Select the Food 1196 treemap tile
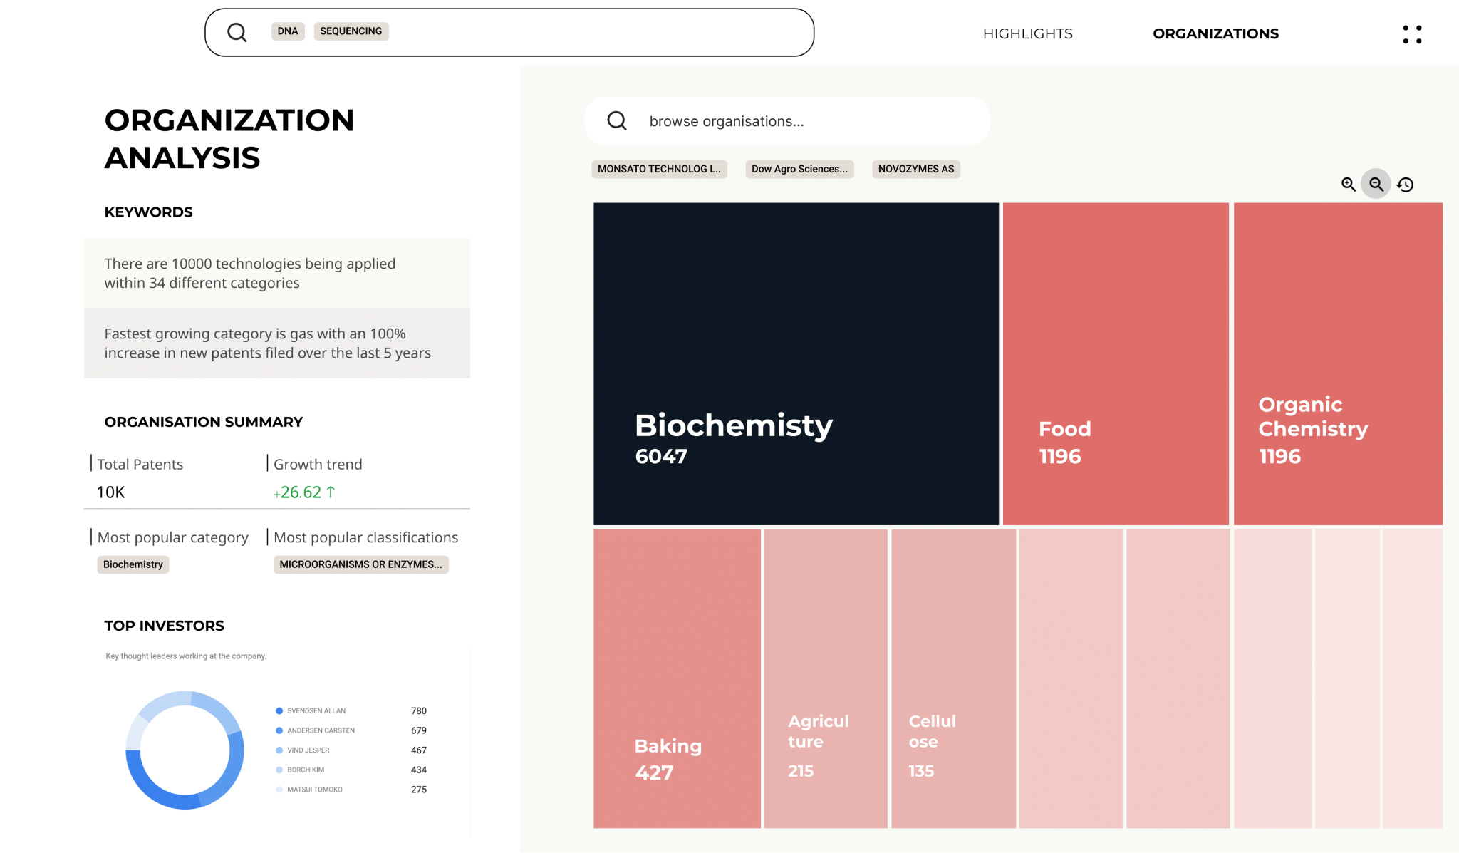This screenshot has width=1459, height=853. [1116, 364]
